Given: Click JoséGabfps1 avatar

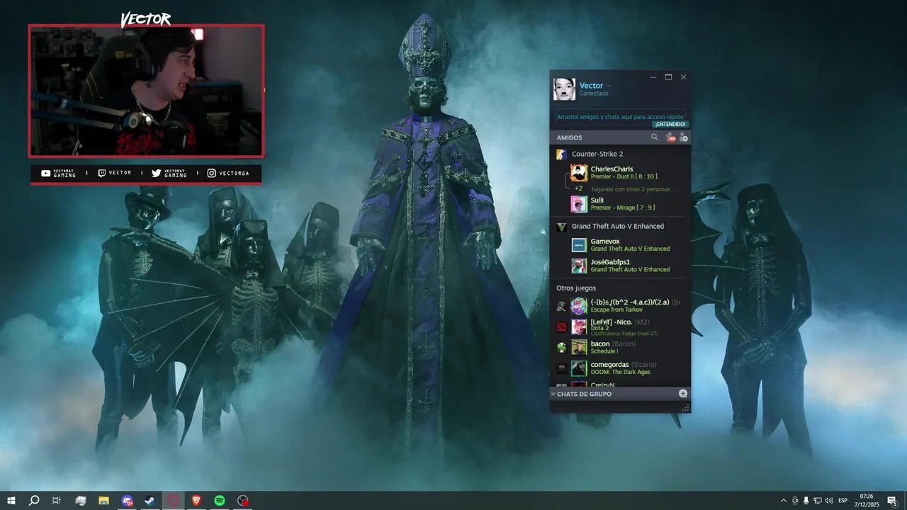Looking at the screenshot, I should pos(579,266).
